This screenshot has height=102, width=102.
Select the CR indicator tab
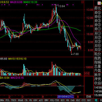point(26,100)
